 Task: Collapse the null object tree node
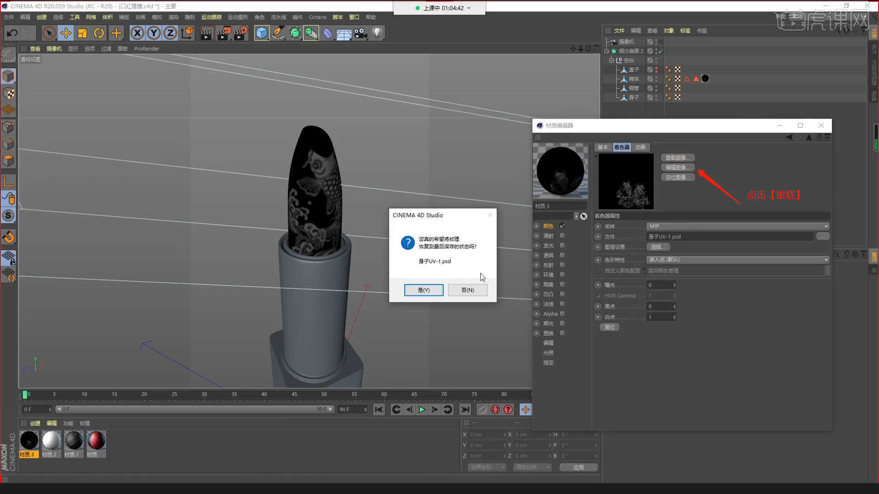pos(611,60)
